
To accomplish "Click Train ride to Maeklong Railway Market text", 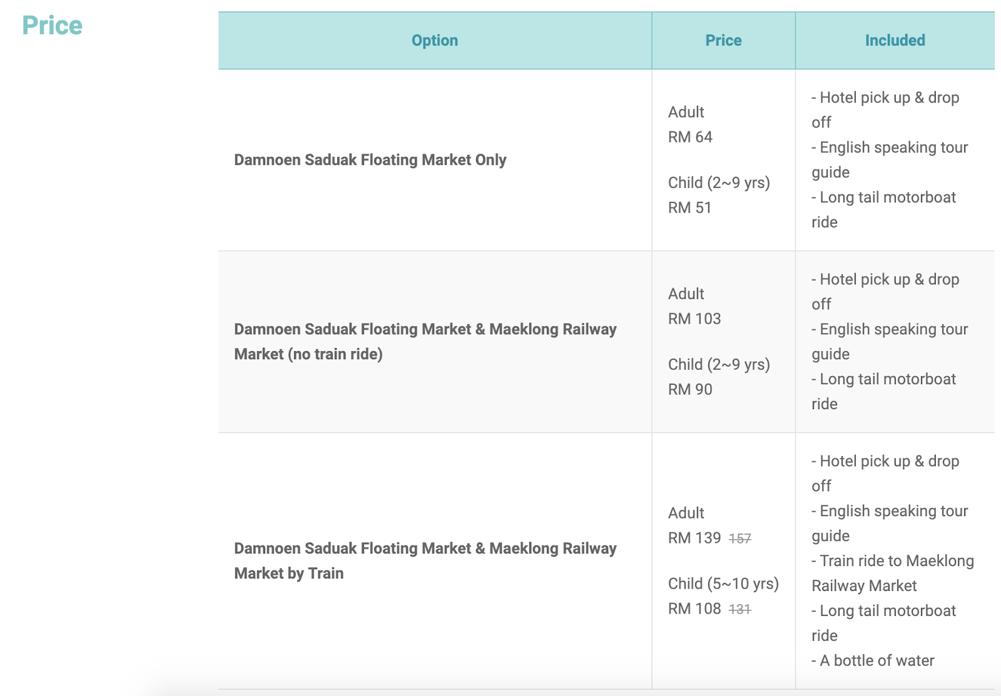I will [x=893, y=573].
